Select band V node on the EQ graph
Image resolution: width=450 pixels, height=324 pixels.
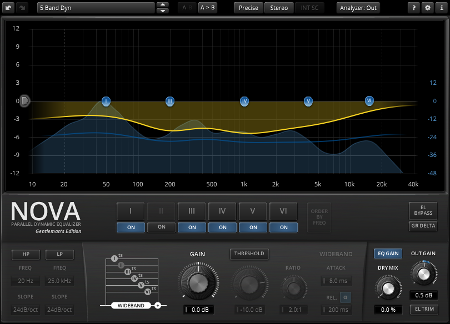308,101
